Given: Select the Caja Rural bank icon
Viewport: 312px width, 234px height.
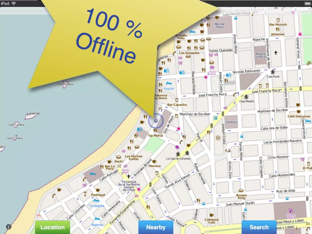Looking at the screenshot, I should pos(273,72).
